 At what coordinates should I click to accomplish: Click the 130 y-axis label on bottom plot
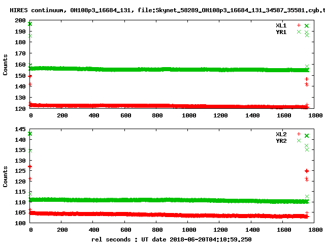point(20,161)
